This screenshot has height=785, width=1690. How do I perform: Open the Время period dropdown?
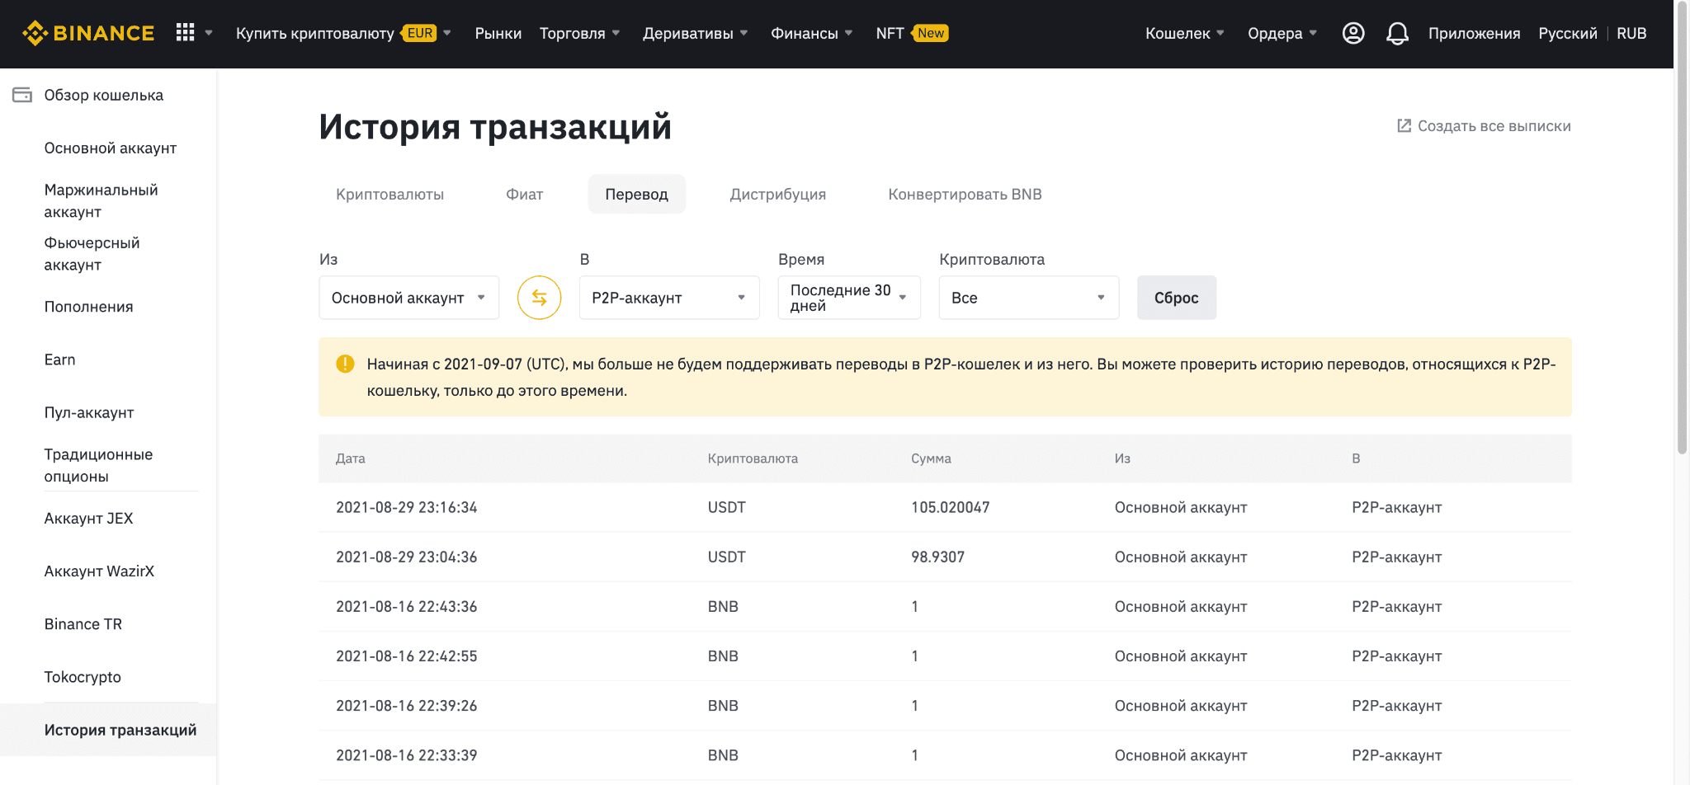848,298
